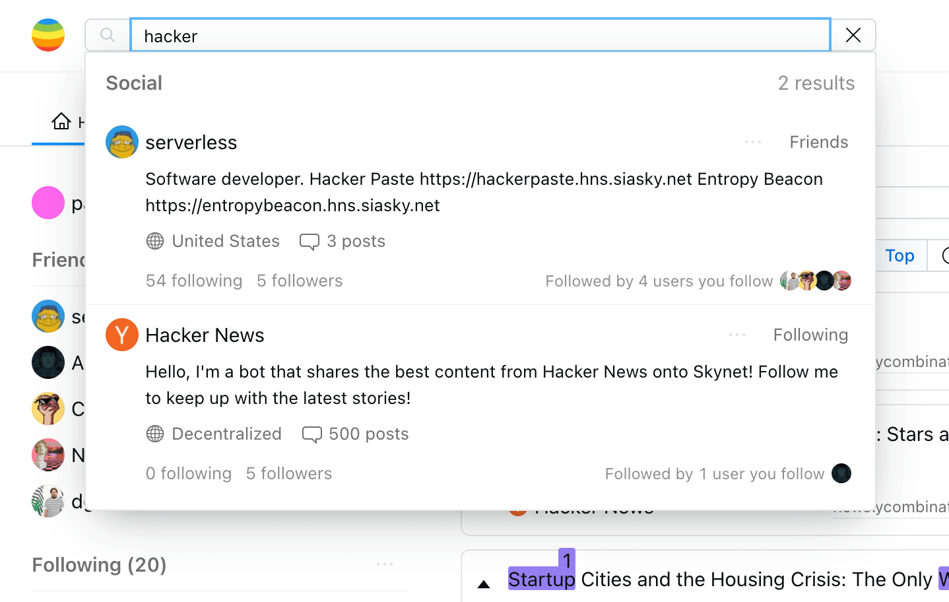This screenshot has height=602, width=949.
Task: Open the more options dots for serverless
Action: (753, 142)
